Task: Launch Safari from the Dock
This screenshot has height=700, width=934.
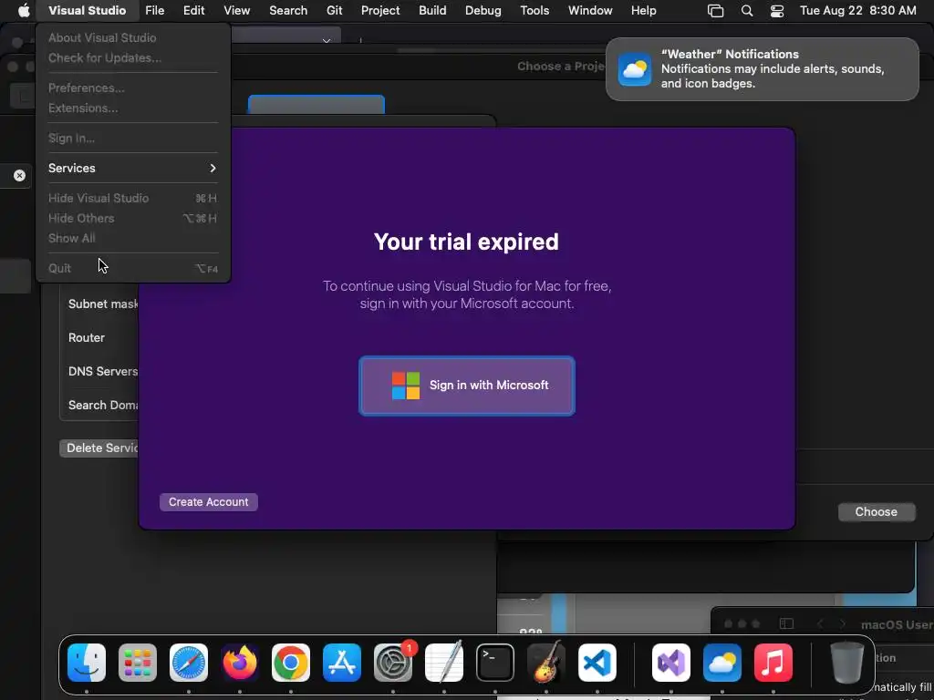Action: (189, 663)
